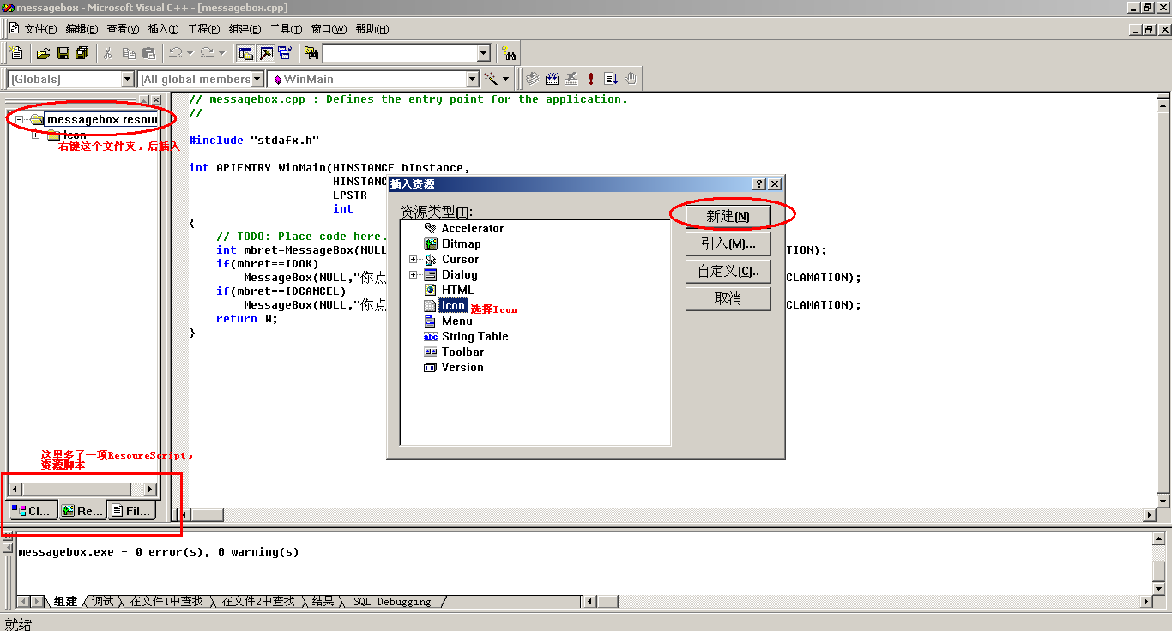Click the 引入(M)... button
Viewport: 1172px width, 631px height.
(728, 243)
